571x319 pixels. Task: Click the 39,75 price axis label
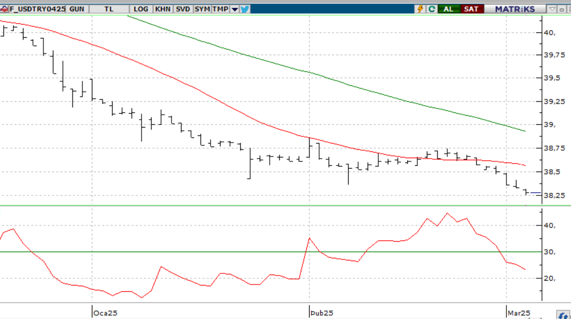point(554,55)
